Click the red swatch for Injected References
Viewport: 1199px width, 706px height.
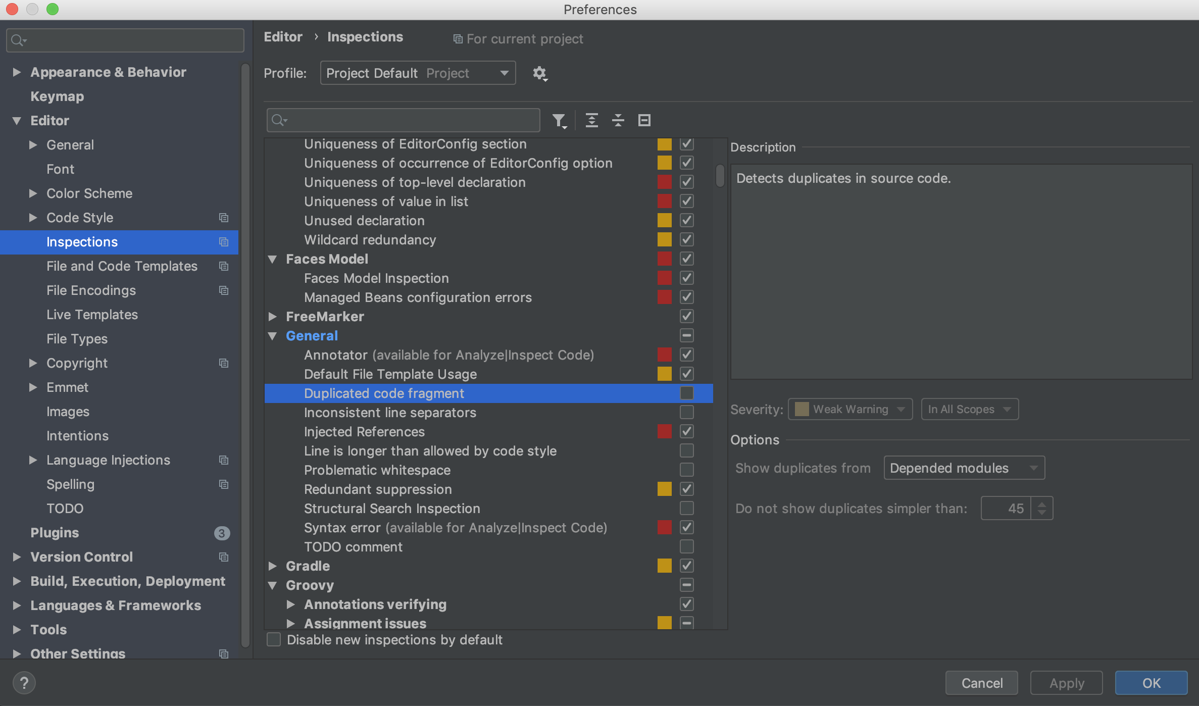664,431
